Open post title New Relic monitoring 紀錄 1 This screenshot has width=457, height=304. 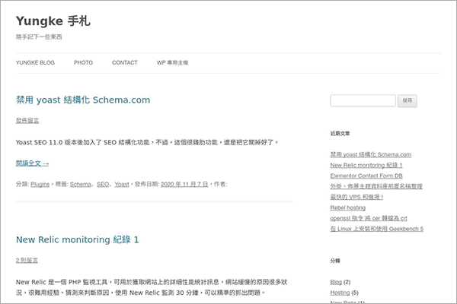coord(77,239)
